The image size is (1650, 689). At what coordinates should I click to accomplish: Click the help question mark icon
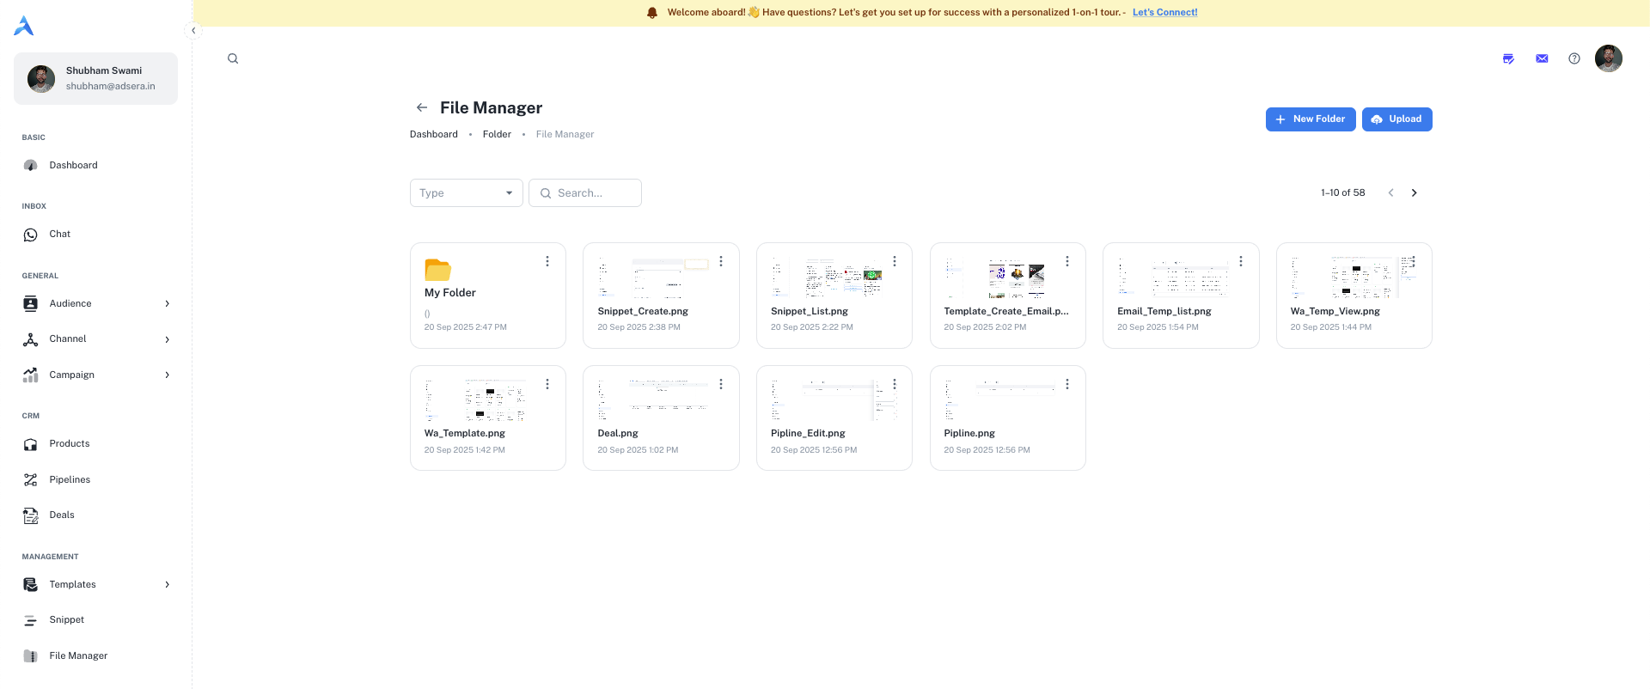pos(1574,58)
